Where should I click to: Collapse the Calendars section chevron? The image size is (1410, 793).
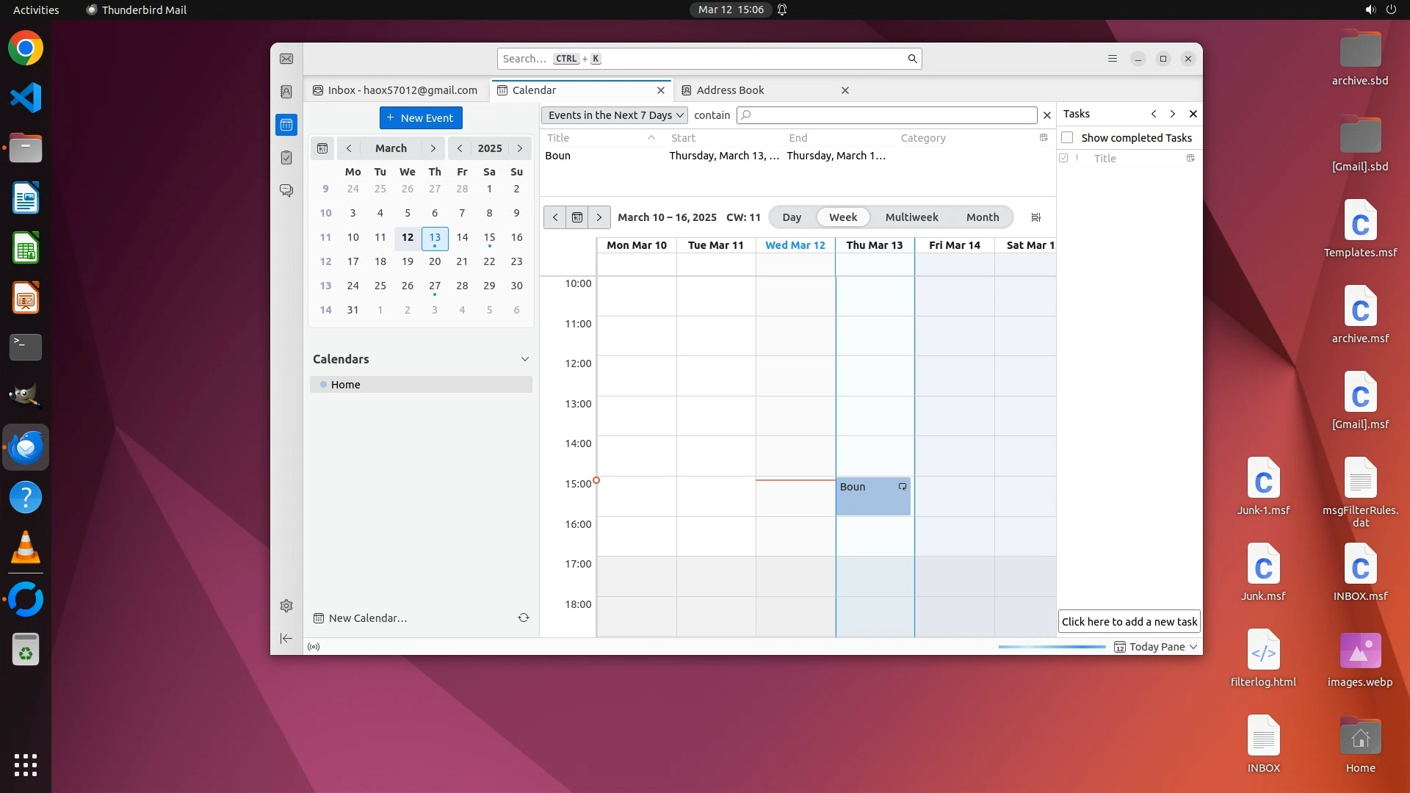tap(525, 359)
